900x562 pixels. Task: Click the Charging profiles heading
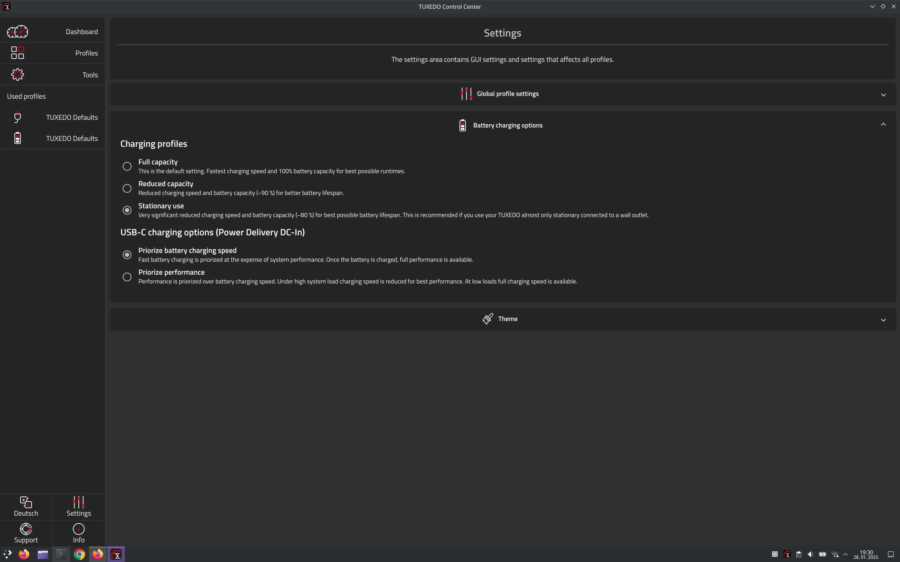tap(154, 143)
